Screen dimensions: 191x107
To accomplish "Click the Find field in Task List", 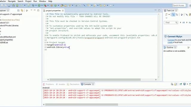I will [x=171, y=23].
